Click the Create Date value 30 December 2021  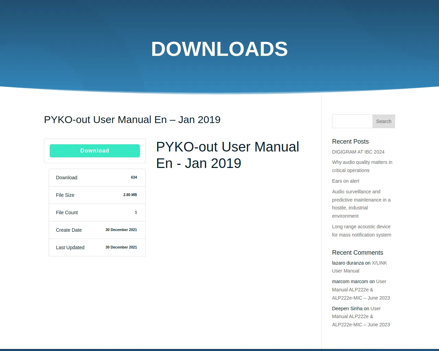[x=121, y=230]
